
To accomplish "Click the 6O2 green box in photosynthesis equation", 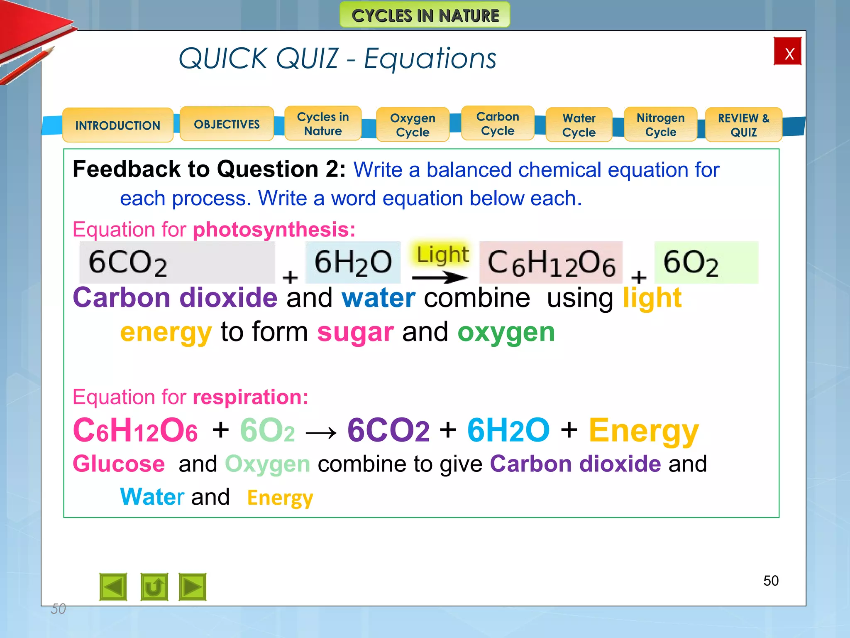I will 706,263.
